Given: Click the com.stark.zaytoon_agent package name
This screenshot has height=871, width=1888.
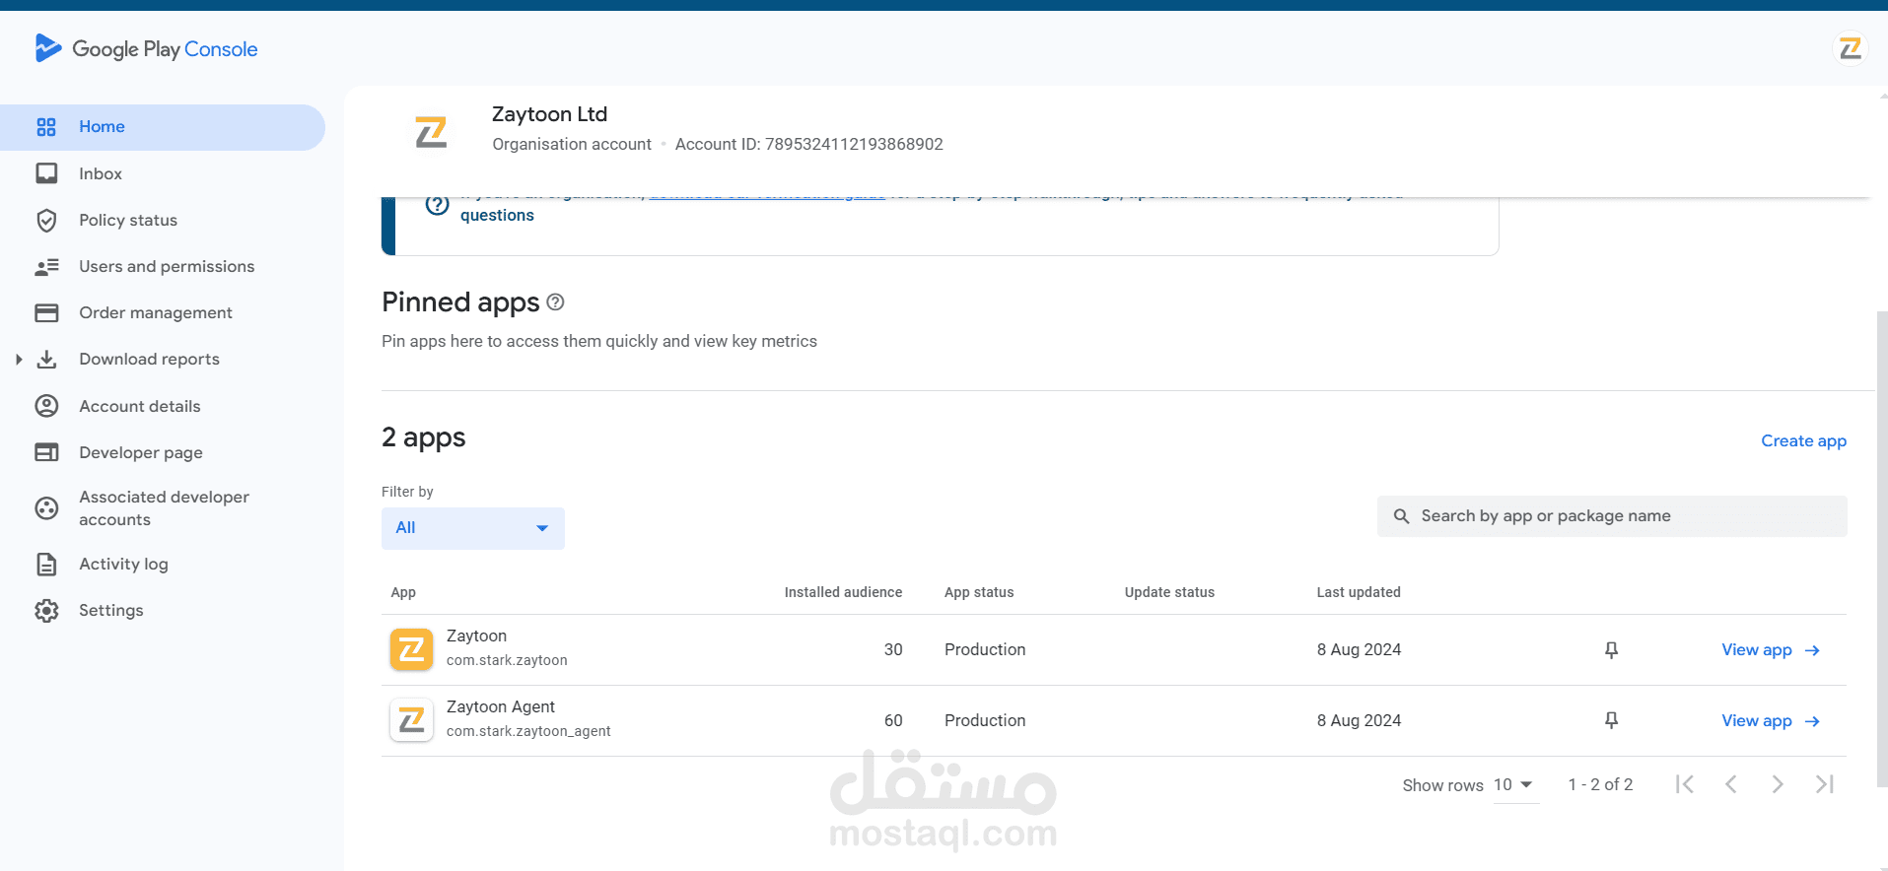Looking at the screenshot, I should click(528, 731).
